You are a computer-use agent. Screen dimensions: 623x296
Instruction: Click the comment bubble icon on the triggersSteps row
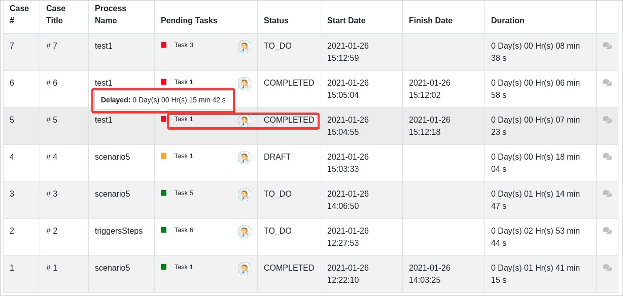pyautogui.click(x=607, y=231)
